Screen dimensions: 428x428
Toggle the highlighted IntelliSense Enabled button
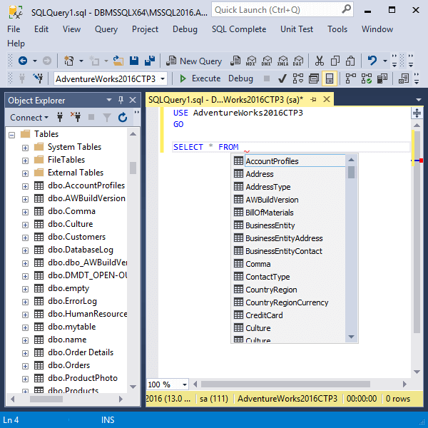(330, 78)
